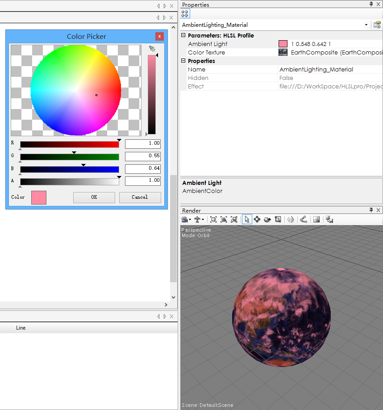This screenshot has width=383, height=410.
Task: Click the previous tab arrow in top panel
Action: click(158, 6)
